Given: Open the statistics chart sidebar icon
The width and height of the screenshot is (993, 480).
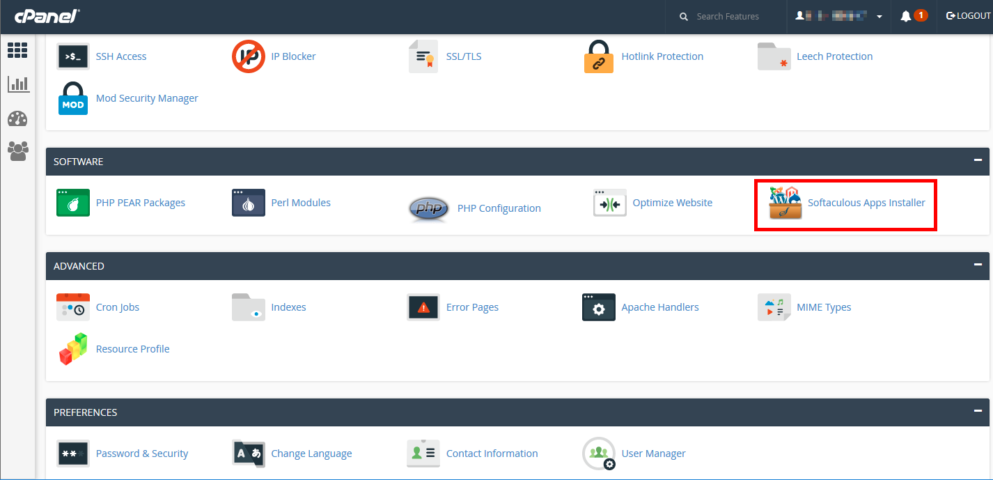Looking at the screenshot, I should [17, 84].
